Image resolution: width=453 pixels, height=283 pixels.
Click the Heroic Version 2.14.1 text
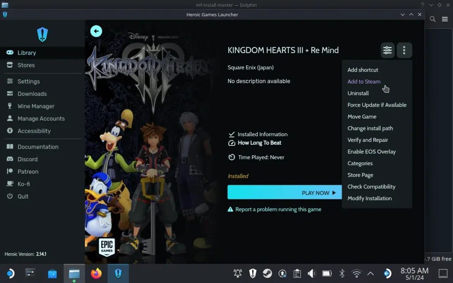(x=25, y=254)
